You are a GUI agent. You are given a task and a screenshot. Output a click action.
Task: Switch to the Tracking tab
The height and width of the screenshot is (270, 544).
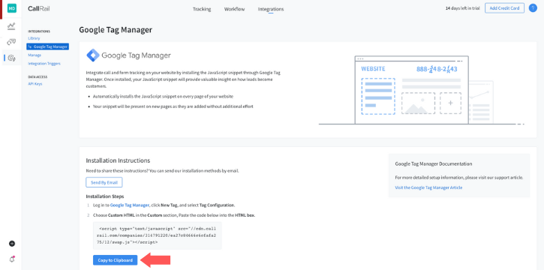(202, 9)
